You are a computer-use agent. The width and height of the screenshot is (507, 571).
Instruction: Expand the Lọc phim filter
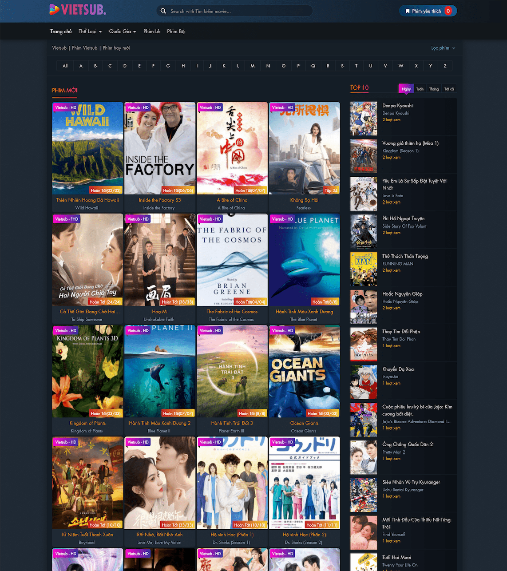443,48
